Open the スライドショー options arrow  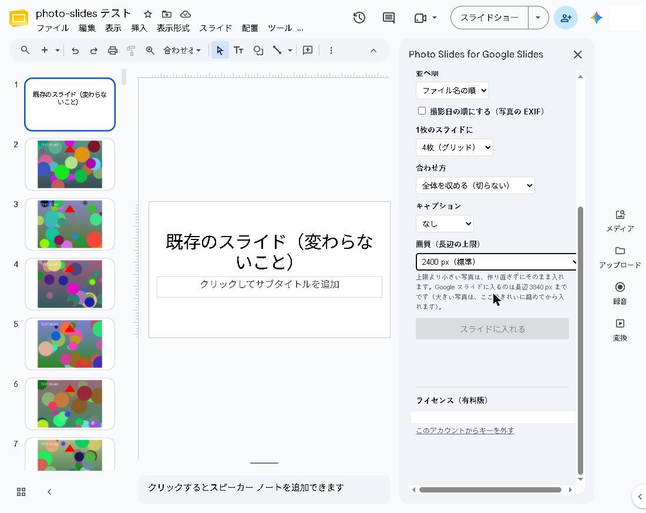pyautogui.click(x=538, y=18)
